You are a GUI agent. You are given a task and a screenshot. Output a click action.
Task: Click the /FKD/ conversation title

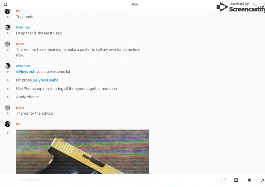click(x=134, y=5)
